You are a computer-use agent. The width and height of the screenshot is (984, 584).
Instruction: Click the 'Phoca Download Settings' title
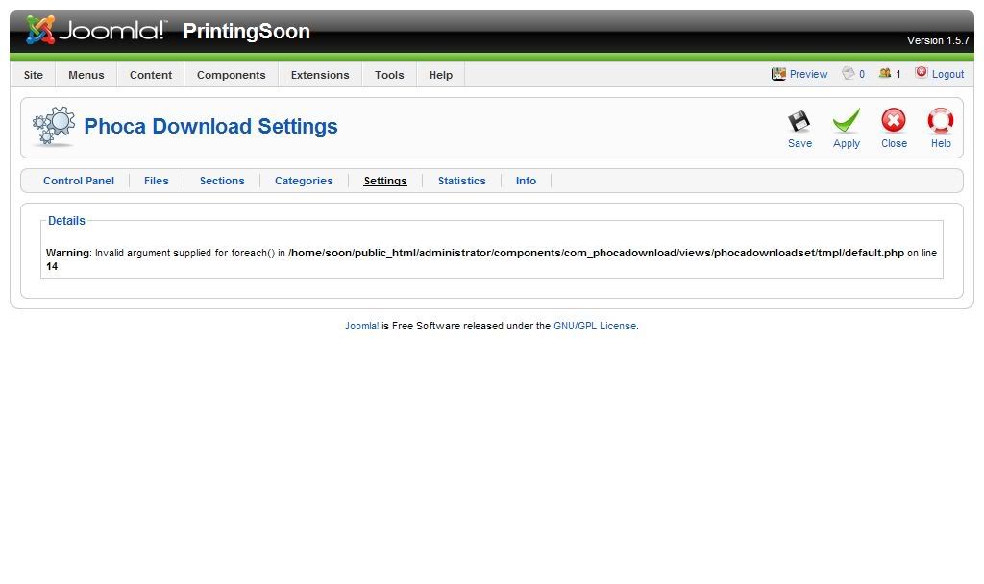pyautogui.click(x=210, y=126)
